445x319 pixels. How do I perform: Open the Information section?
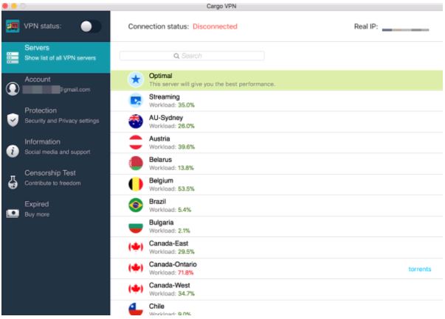pos(56,151)
